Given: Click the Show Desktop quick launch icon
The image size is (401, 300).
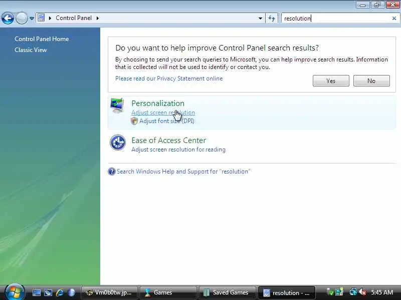Looking at the screenshot, I should pyautogui.click(x=36, y=292).
